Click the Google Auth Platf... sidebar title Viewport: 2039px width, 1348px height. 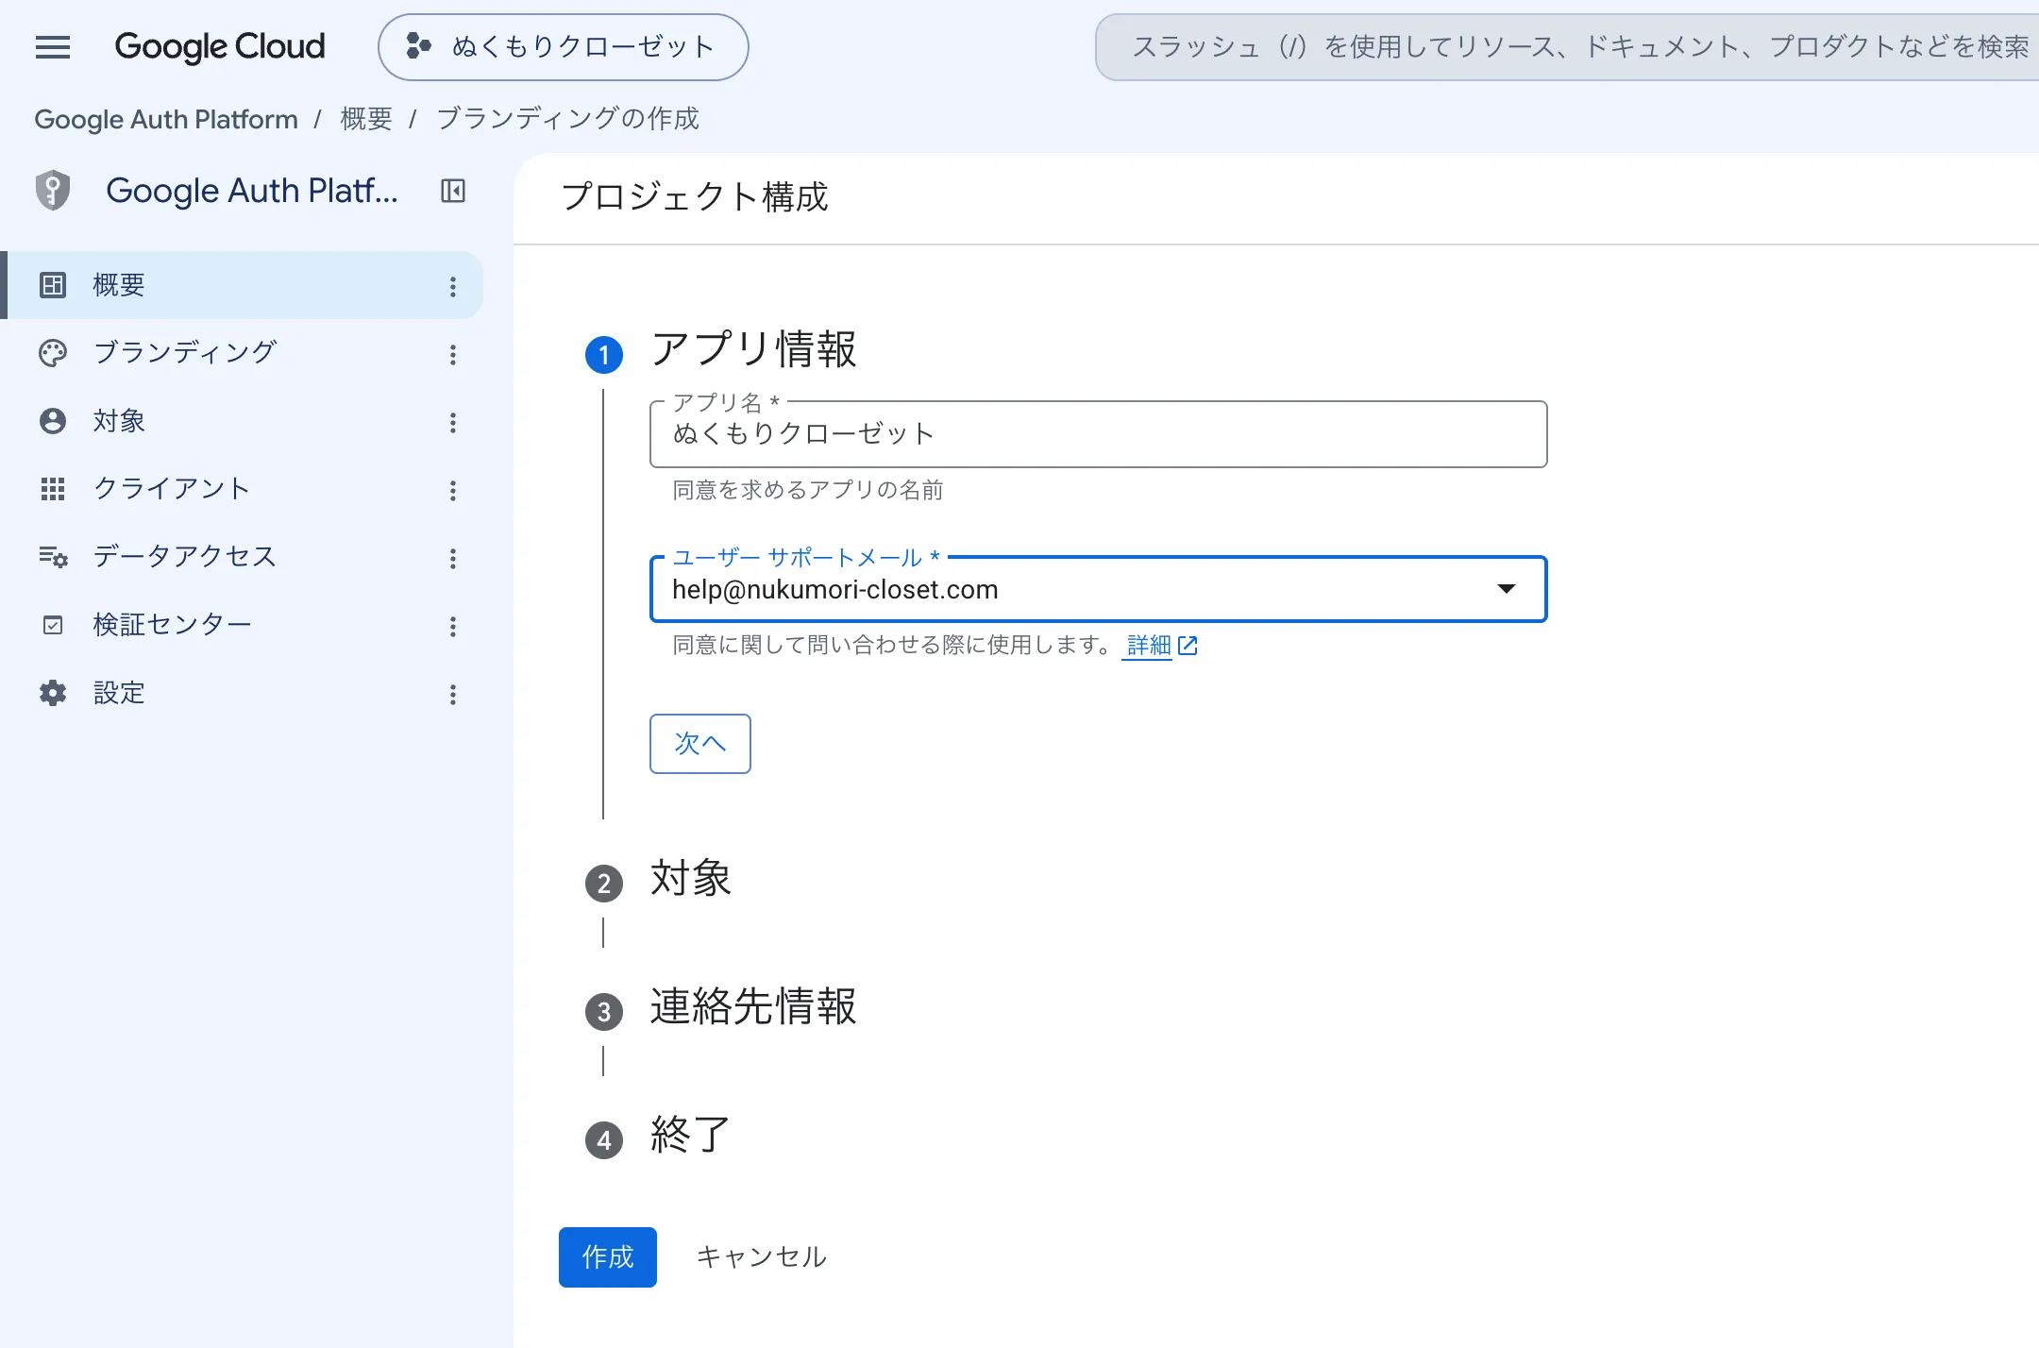pyautogui.click(x=252, y=191)
